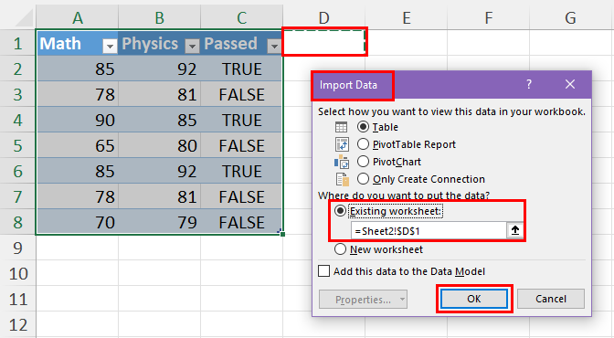Select row 5 header
Viewport: 614px width, 338px height.
(x=17, y=145)
